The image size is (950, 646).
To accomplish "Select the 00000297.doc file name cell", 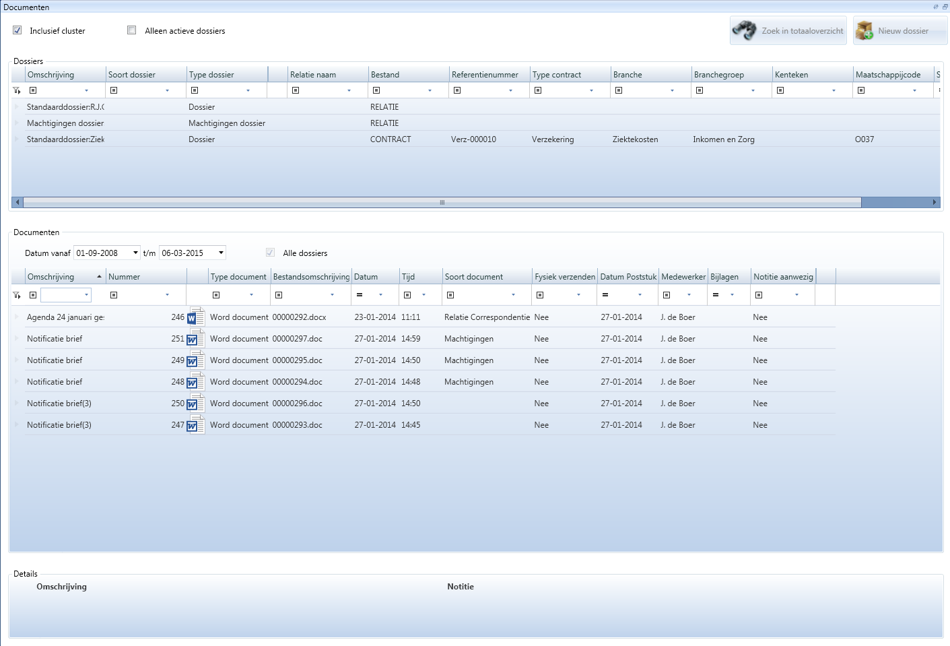I will tap(297, 339).
